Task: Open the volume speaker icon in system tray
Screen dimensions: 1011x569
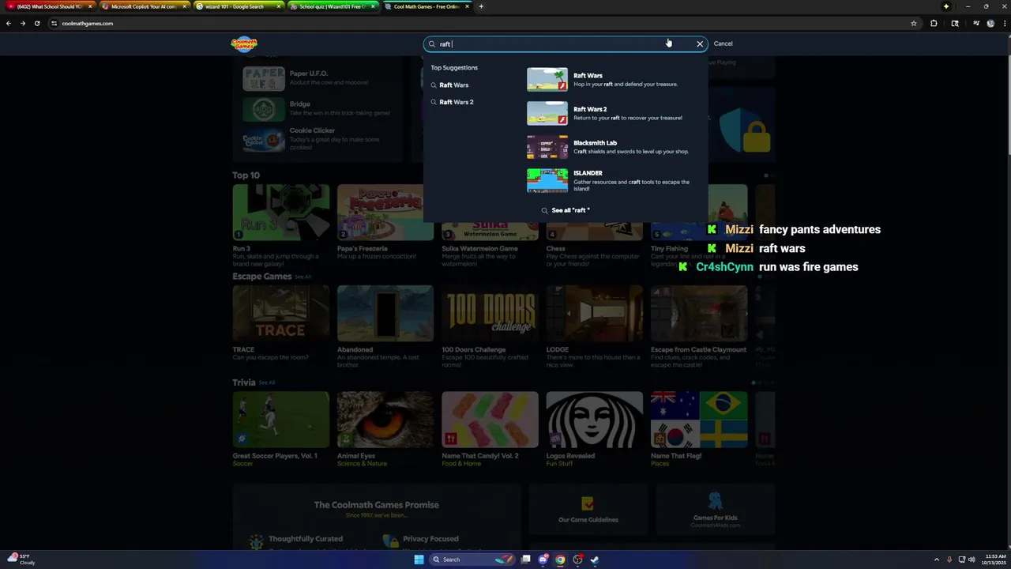Action: tap(972, 560)
